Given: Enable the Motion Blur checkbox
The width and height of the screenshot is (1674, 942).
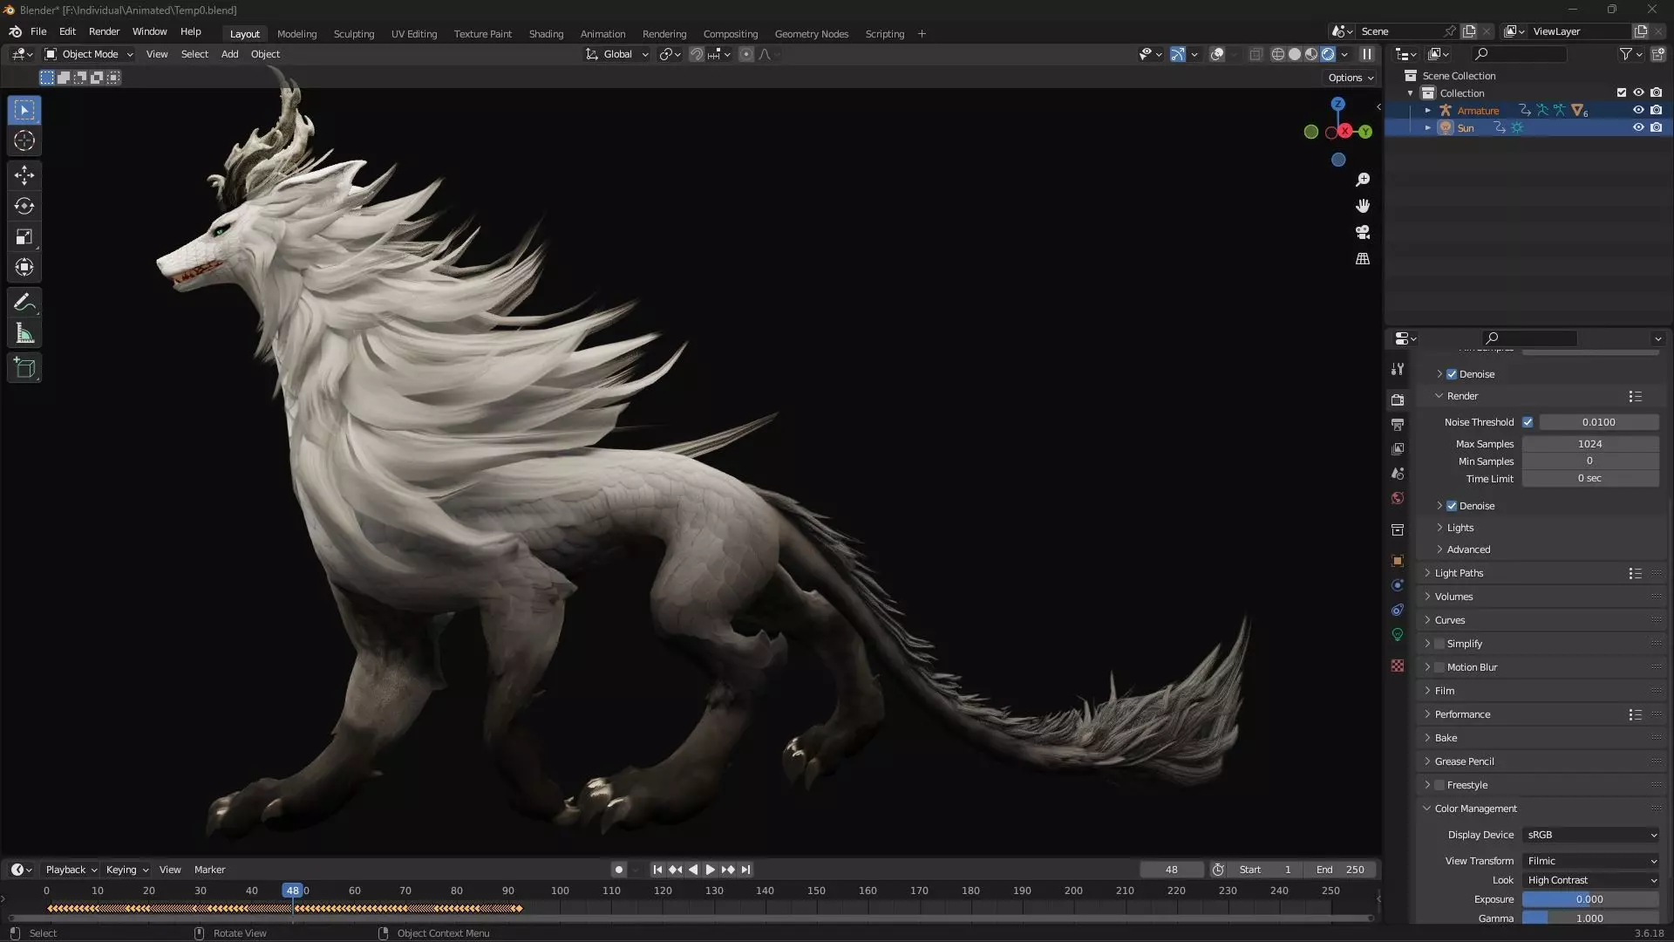Looking at the screenshot, I should click(1439, 667).
